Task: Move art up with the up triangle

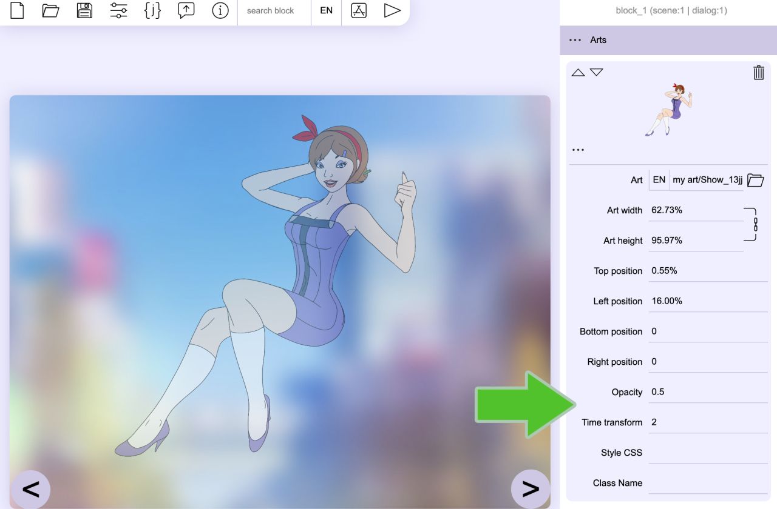Action: click(578, 72)
